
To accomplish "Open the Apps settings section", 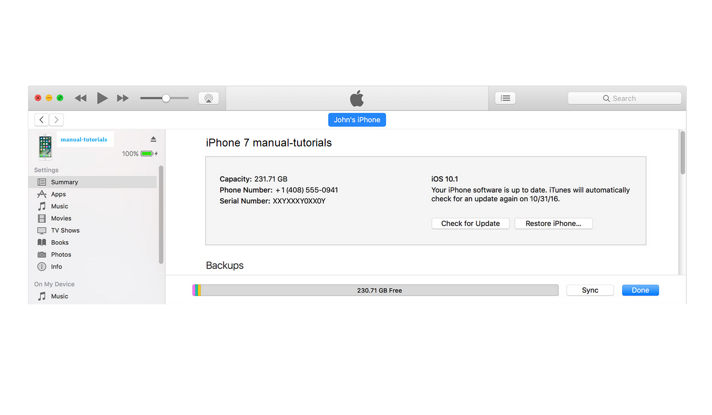I will click(92, 194).
